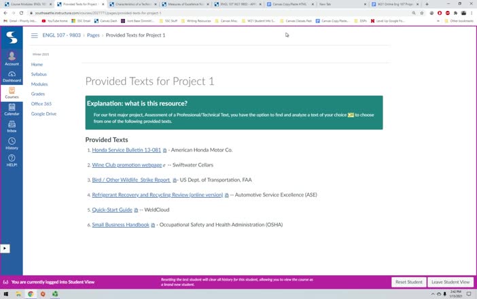Open the Extensions puzzle icon
Viewport: 477px width, 299px height.
tap(455, 13)
